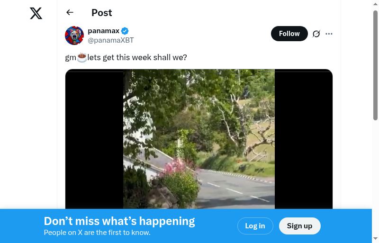The image size is (379, 243).
Task: Click the "Don't miss what's happening" banner heading
Action: point(119,221)
